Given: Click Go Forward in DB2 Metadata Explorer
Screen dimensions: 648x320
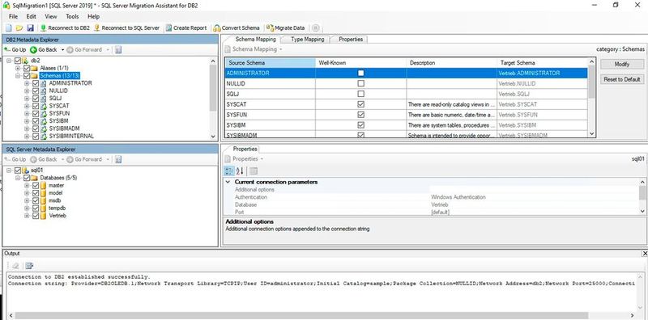Looking at the screenshot, I should (x=84, y=50).
